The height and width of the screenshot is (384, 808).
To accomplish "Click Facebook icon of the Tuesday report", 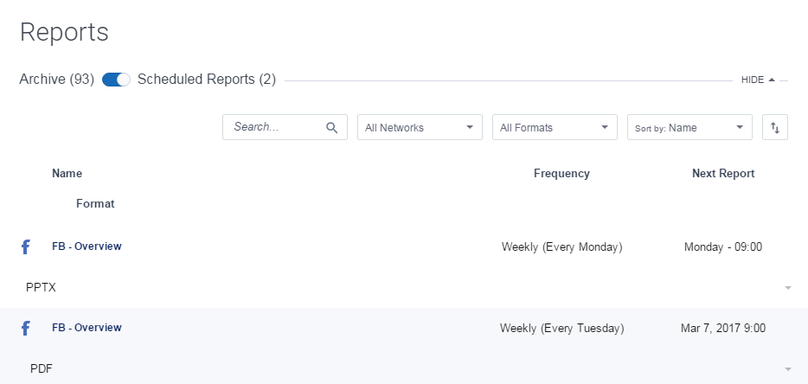I will (x=26, y=329).
